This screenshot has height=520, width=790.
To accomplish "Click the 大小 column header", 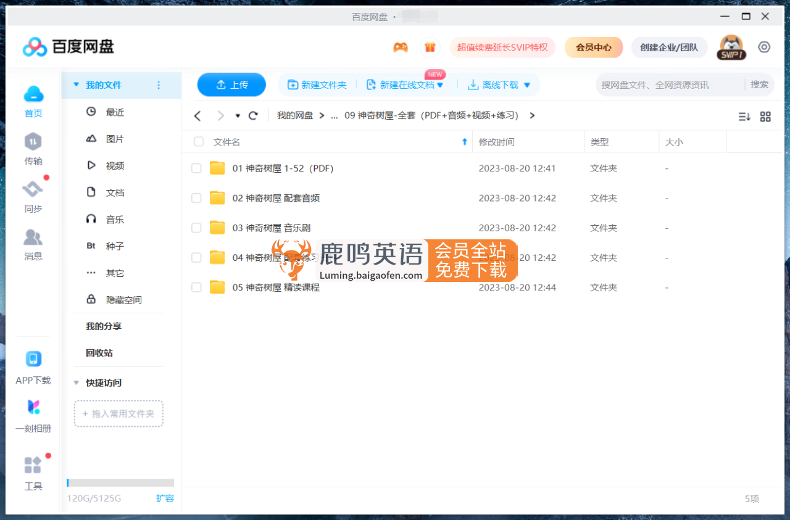I will click(x=674, y=142).
